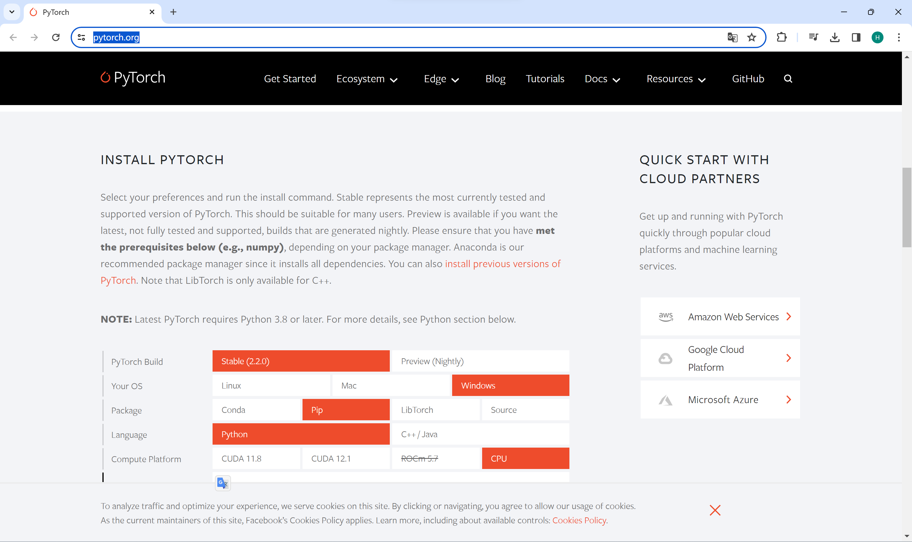Go back to the previous page

click(13, 37)
